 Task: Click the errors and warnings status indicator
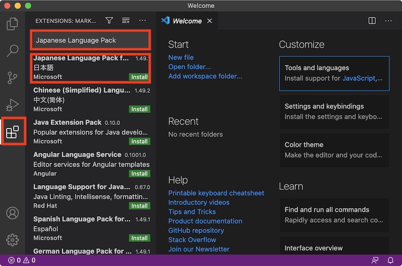(x=22, y=260)
